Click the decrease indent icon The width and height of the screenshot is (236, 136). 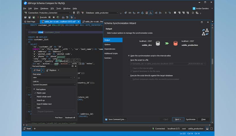tap(160, 13)
